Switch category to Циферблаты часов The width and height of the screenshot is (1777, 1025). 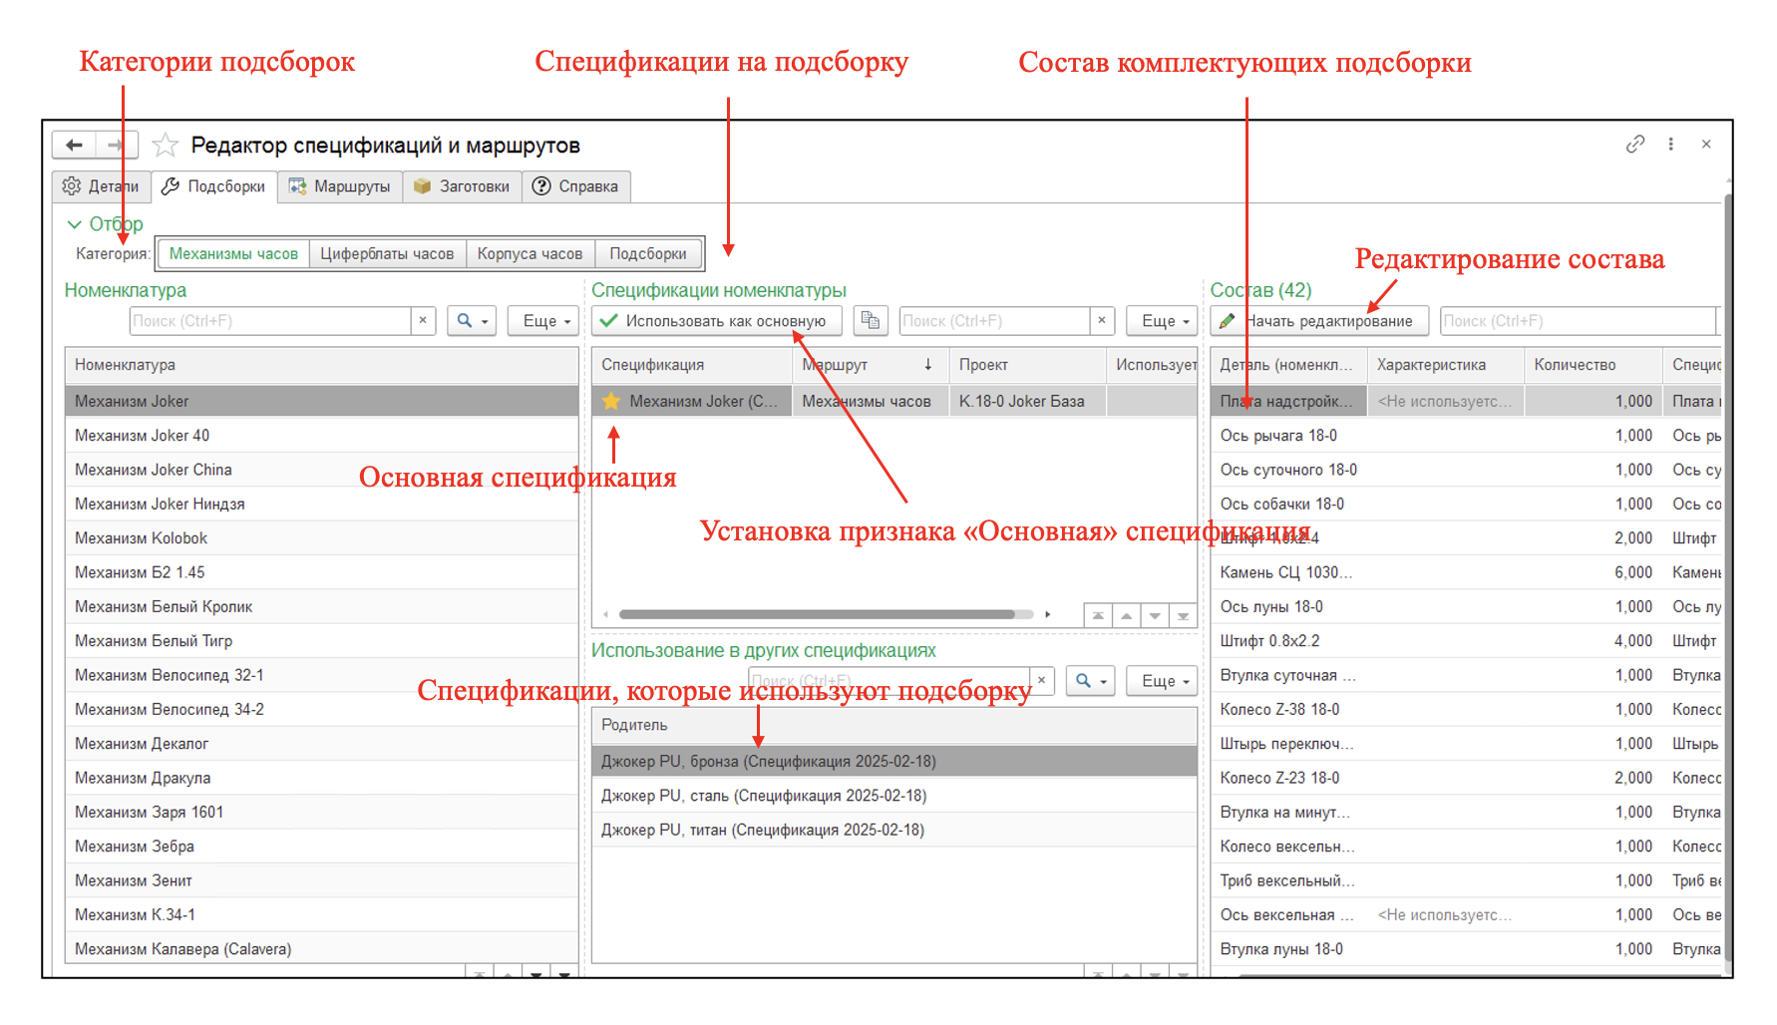point(387,254)
